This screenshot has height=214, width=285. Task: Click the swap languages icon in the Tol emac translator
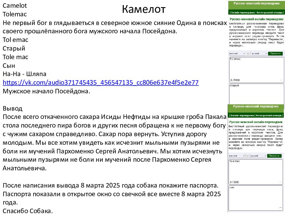click(x=248, y=53)
